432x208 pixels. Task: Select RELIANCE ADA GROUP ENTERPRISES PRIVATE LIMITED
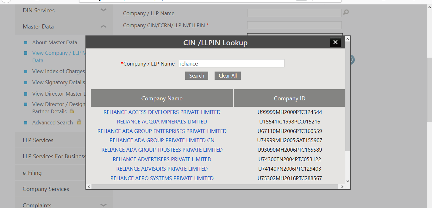[162, 131]
